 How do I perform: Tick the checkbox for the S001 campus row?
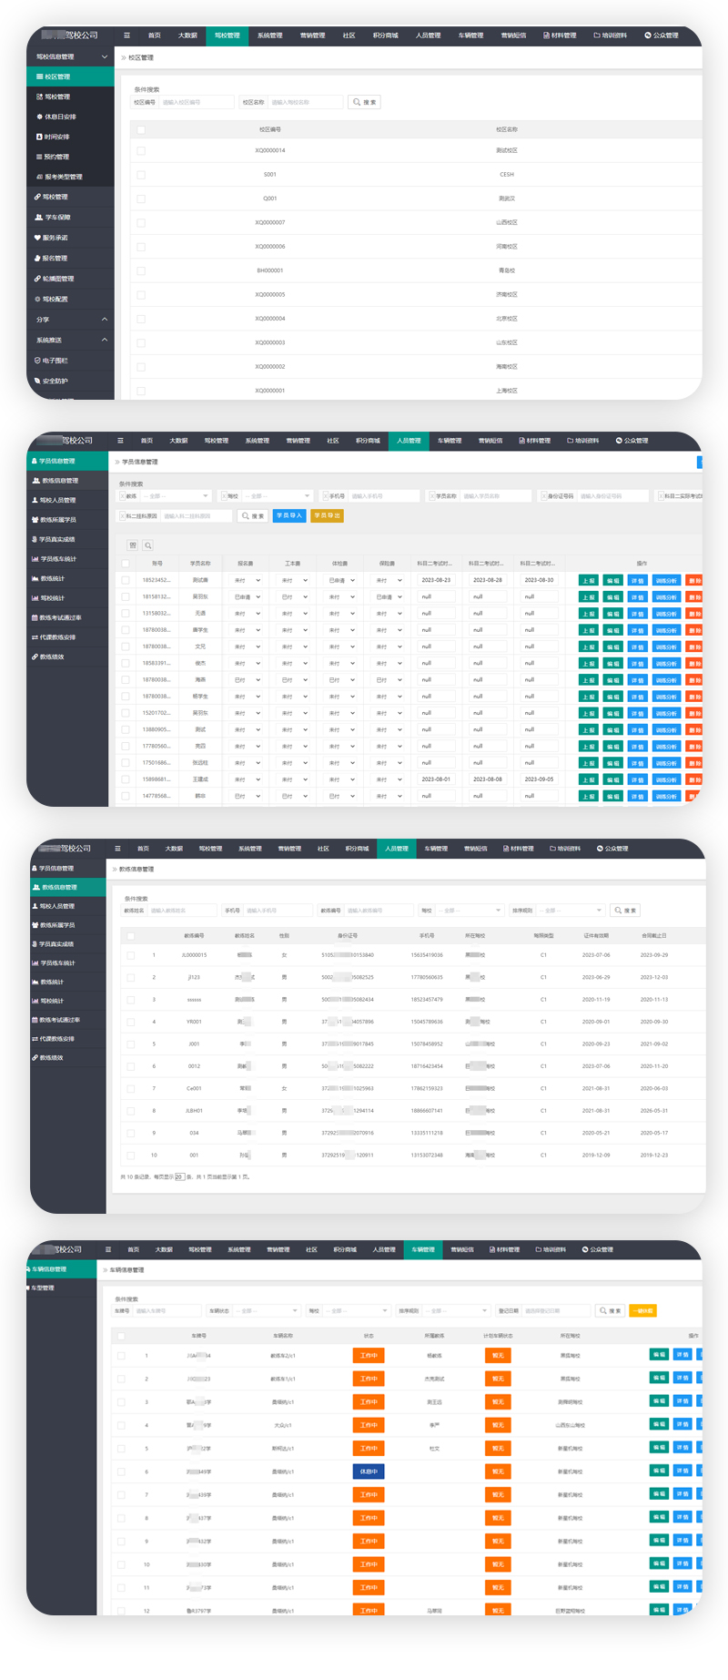tap(141, 174)
